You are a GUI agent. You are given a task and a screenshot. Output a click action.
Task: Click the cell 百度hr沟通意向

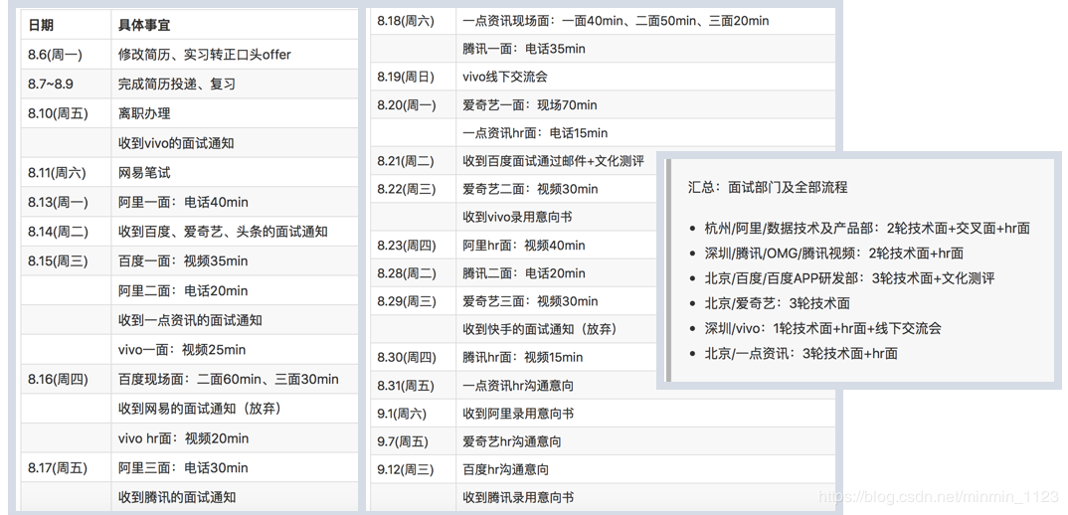[645, 469]
